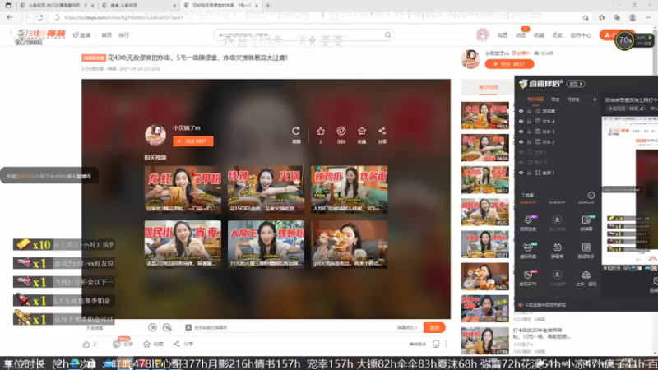658x370 pixels.
Task: Open a new browser tab with the plus
Action: click(268, 6)
